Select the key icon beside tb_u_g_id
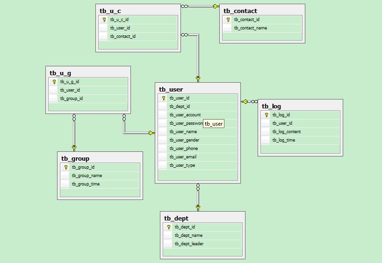 (54, 82)
